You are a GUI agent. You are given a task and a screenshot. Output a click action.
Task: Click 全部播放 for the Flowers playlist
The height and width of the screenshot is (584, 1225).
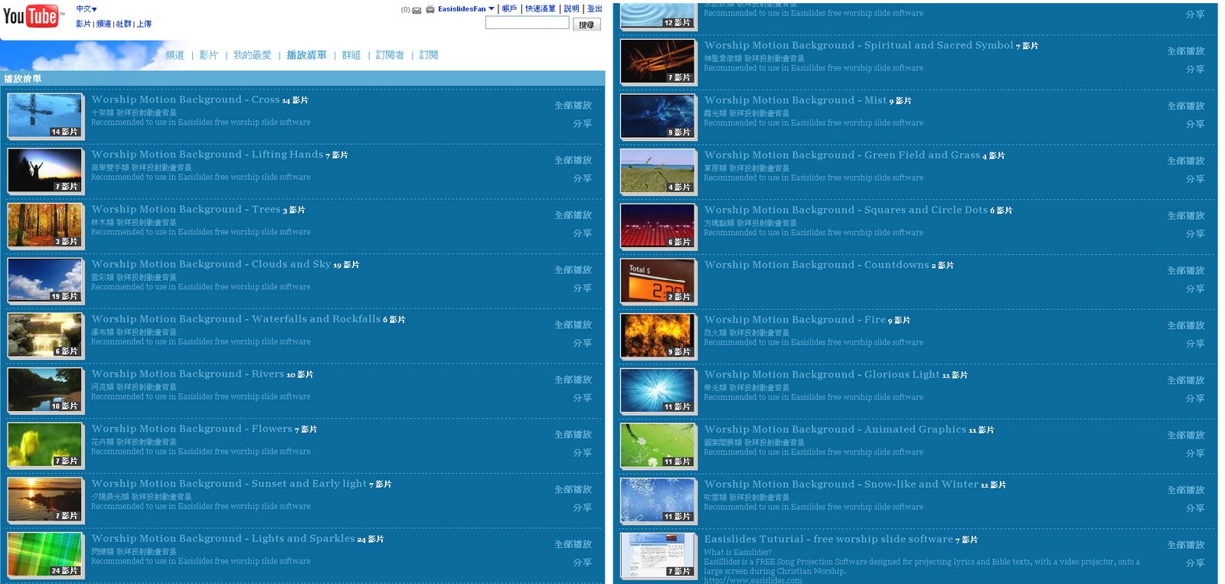pos(573,435)
